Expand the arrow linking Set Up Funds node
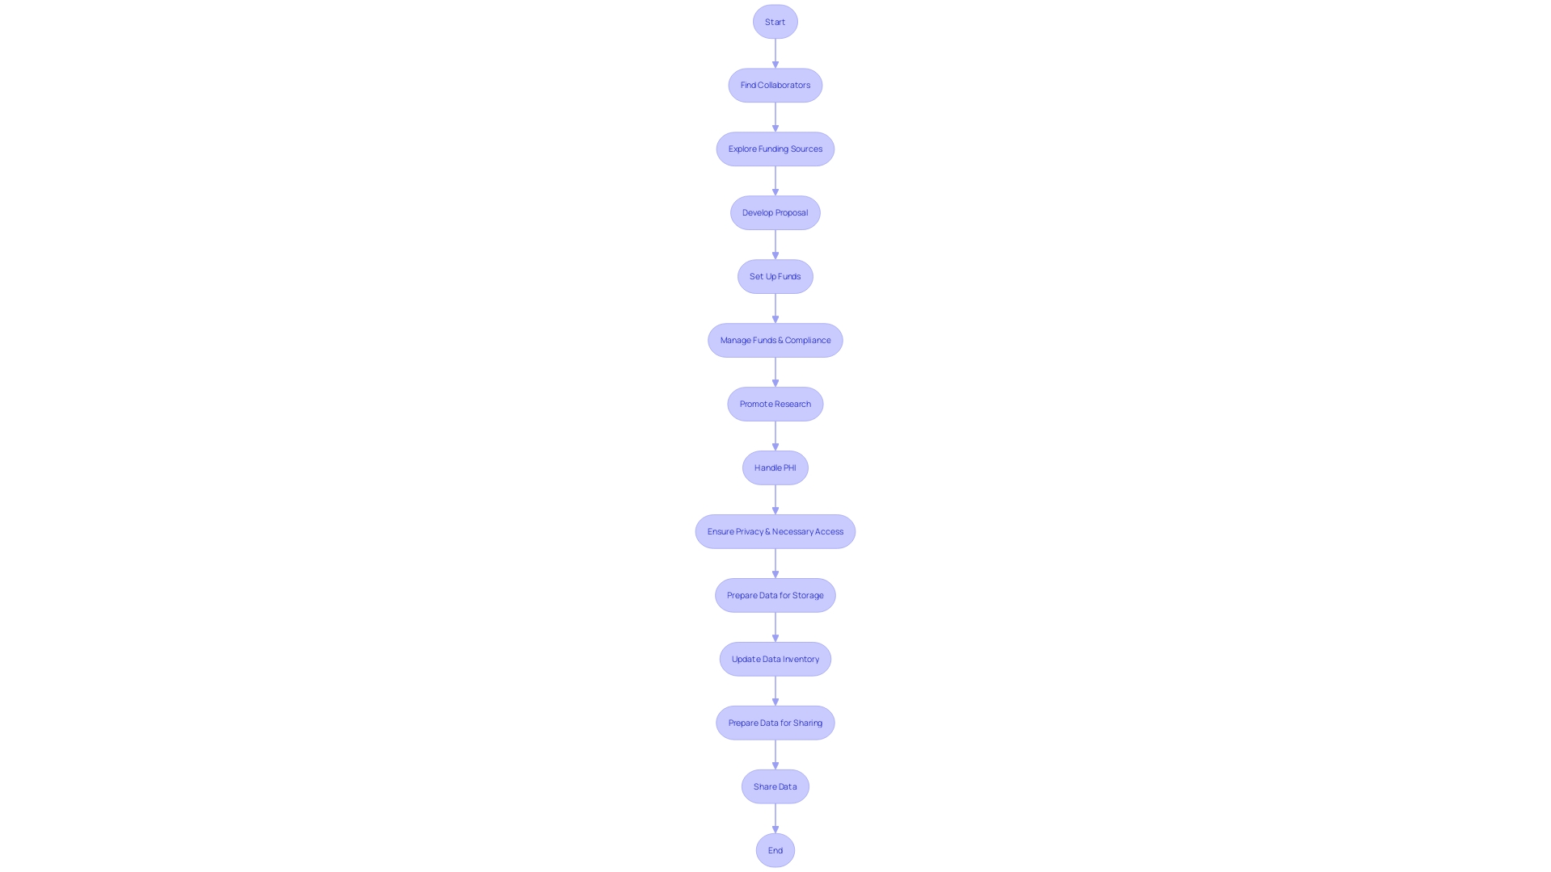The height and width of the screenshot is (872, 1551). pyautogui.click(x=775, y=308)
